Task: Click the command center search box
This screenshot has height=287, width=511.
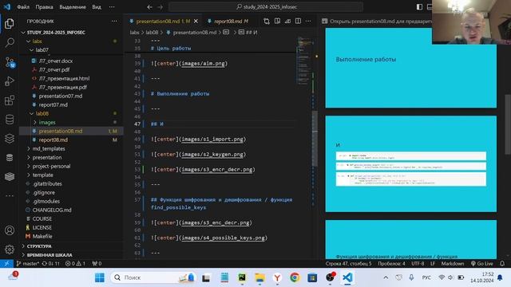Action: tap(266, 7)
